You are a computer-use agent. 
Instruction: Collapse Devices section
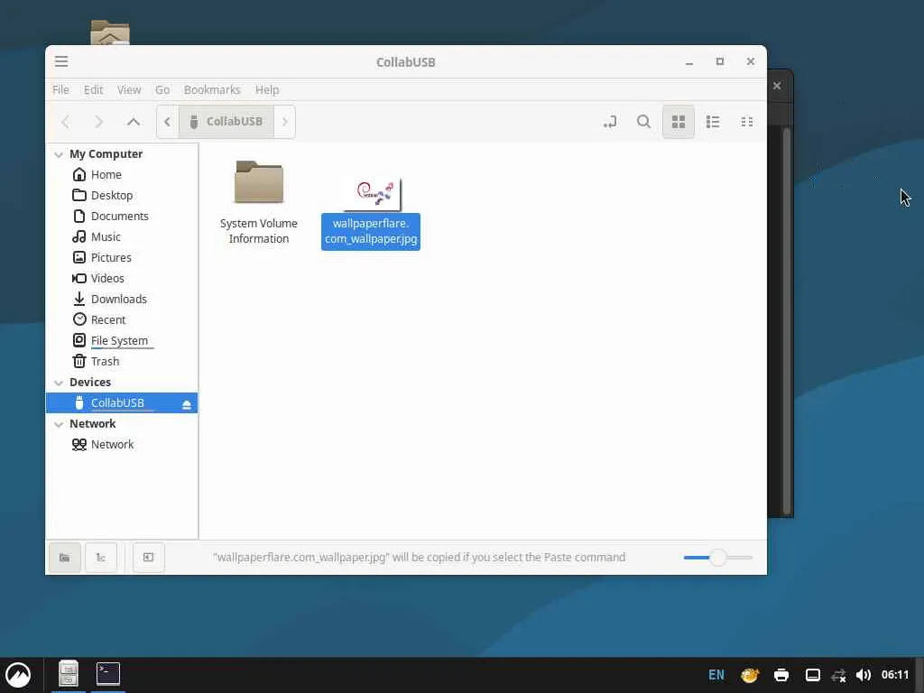coord(59,383)
